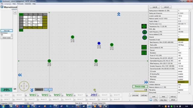Open the Modulation value MSK
The width and height of the screenshot is (193, 108).
pos(183,53)
